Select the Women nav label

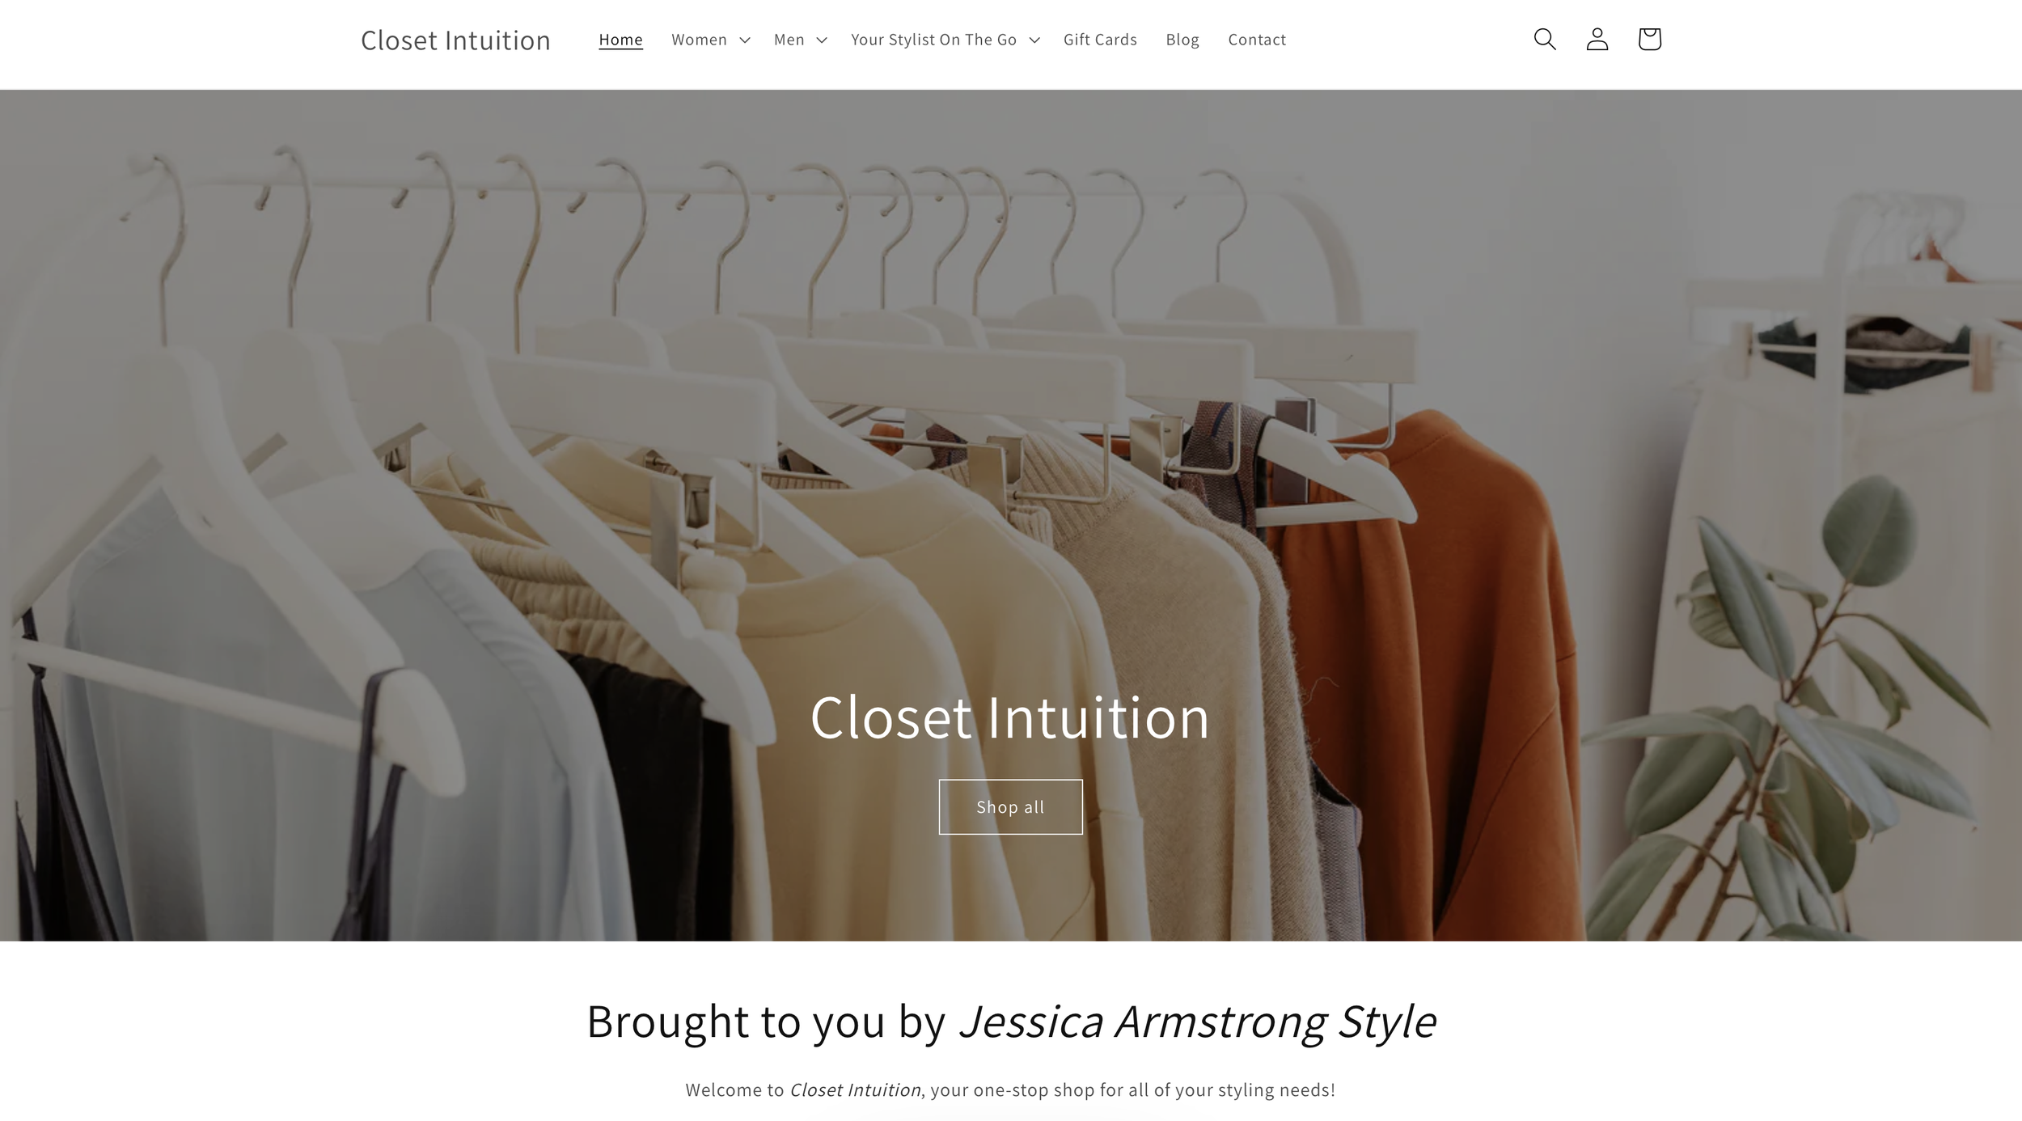[699, 40]
